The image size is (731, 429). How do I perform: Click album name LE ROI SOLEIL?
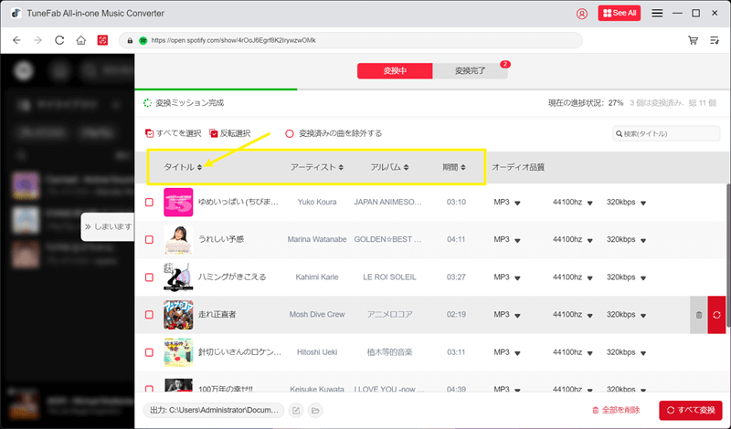click(x=389, y=277)
